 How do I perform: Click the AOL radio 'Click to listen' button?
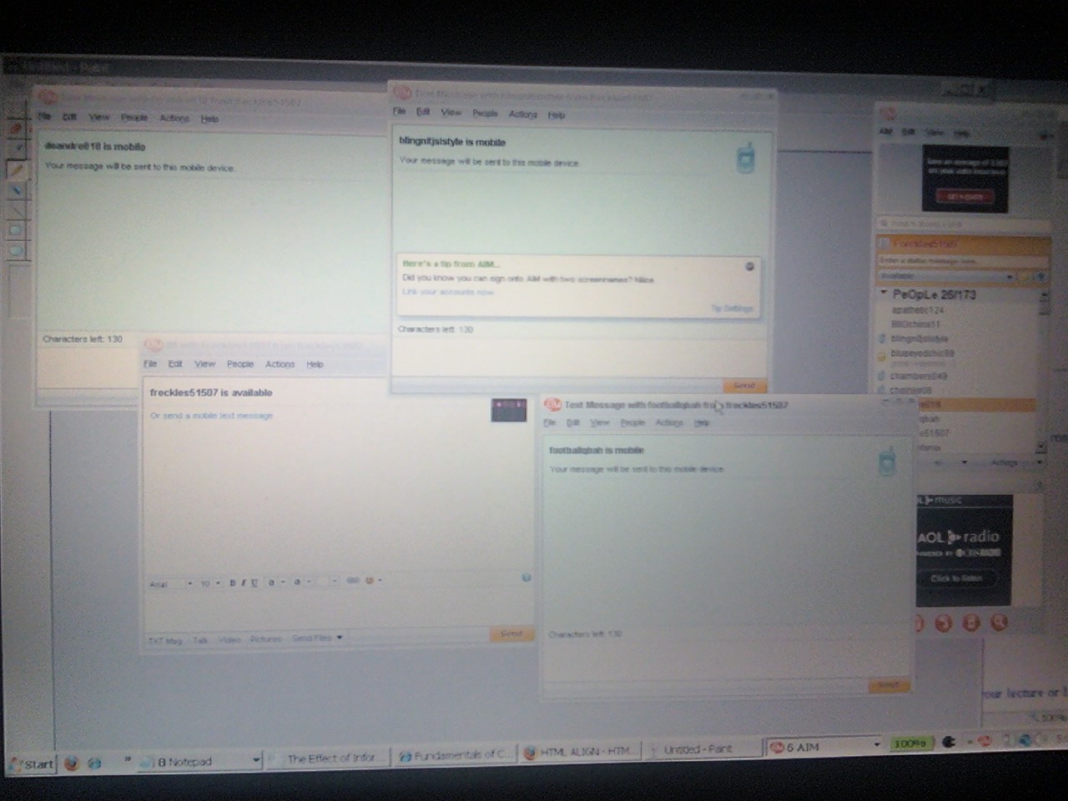pyautogui.click(x=956, y=578)
